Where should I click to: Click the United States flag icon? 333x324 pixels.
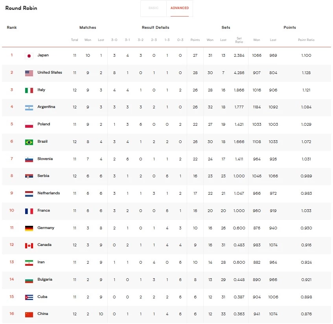29,73
